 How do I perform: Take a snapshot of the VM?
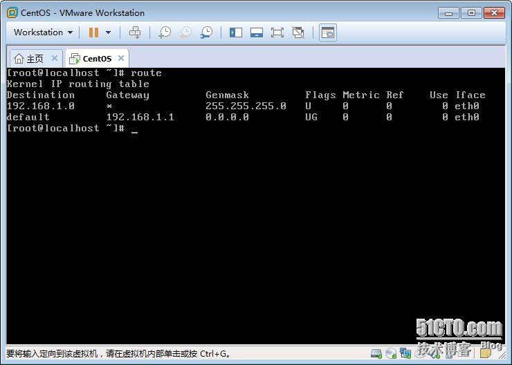point(165,32)
